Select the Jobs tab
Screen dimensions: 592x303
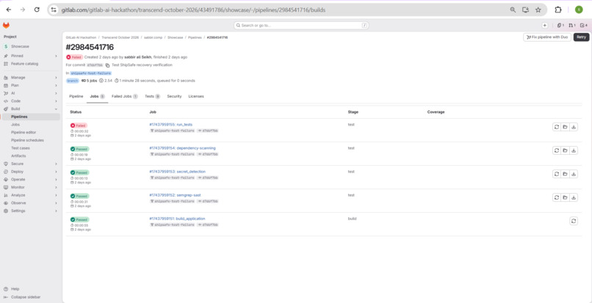pyautogui.click(x=97, y=97)
